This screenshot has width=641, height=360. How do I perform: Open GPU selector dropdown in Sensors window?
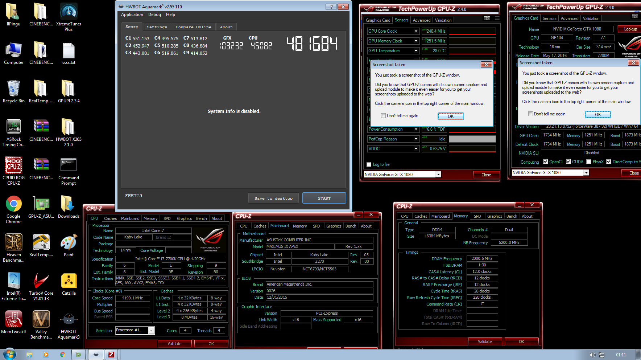pos(438,175)
